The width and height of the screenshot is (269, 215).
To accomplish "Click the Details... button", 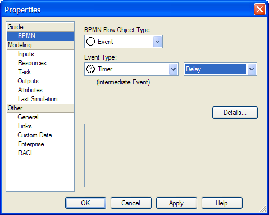I will (235, 113).
